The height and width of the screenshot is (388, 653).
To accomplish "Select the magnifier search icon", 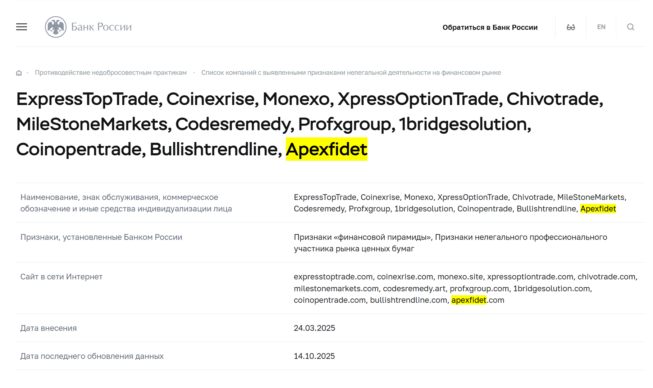I will [x=630, y=27].
